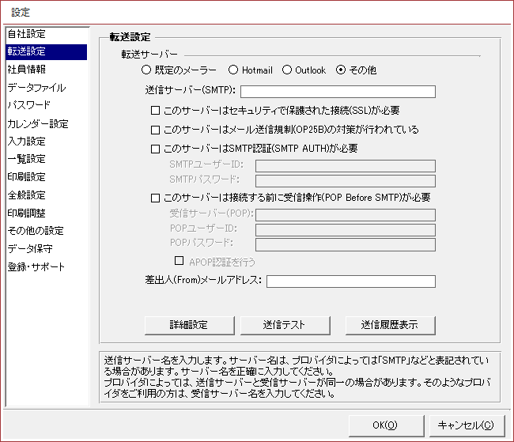
Task: Toggle the SMTP AUTH required checkbox
Action: (156, 149)
